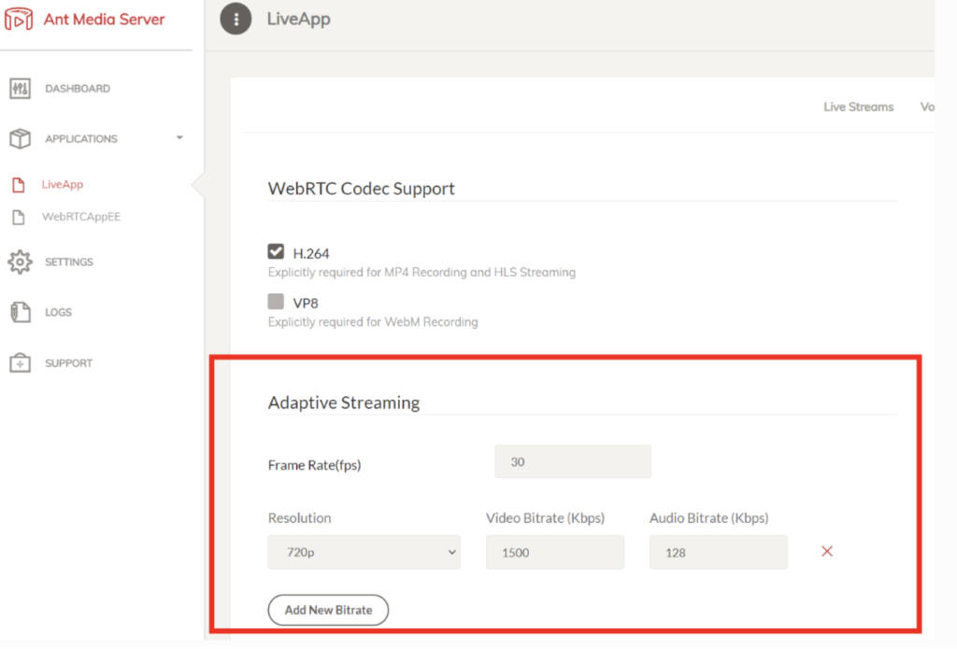
Task: Remove the 720p bitrate row with red X
Action: pos(827,551)
